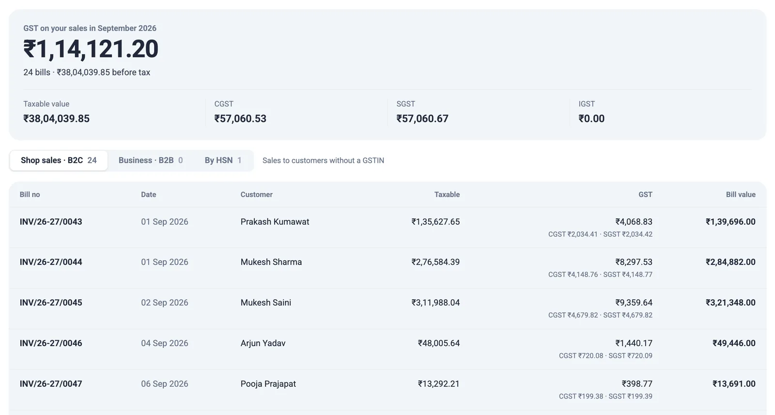Click the GST column header
The width and height of the screenshot is (775, 415).
[645, 195]
